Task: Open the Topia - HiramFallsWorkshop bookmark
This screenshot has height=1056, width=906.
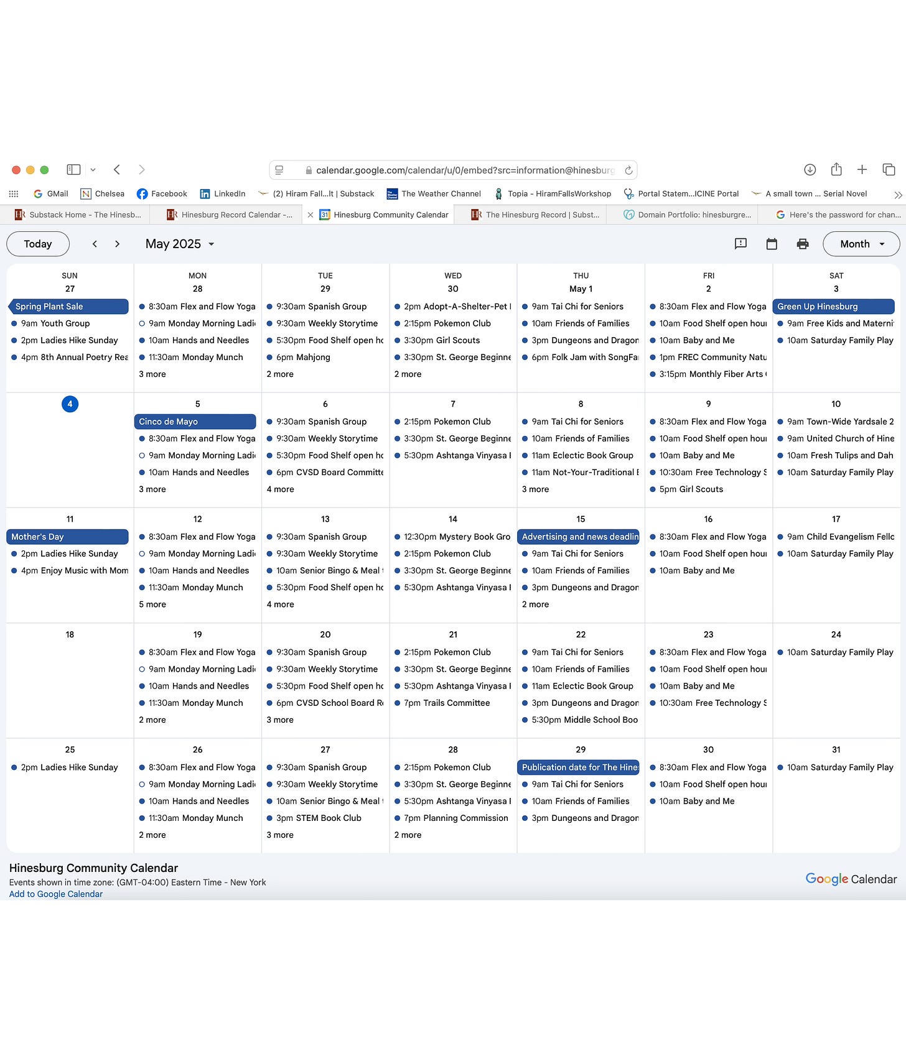Action: click(553, 193)
